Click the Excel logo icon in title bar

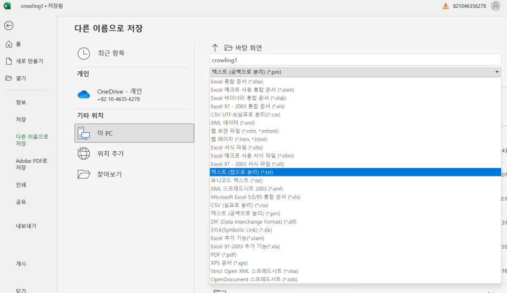[x=7, y=6]
